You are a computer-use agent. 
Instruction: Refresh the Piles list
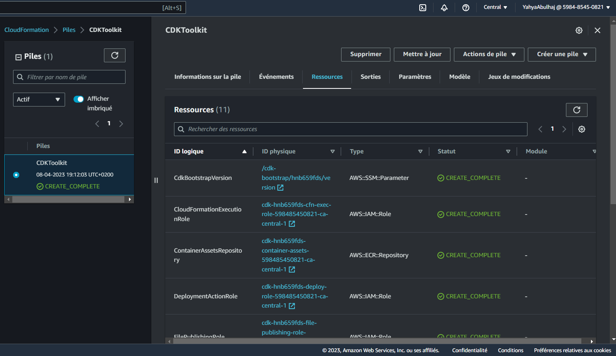point(115,55)
